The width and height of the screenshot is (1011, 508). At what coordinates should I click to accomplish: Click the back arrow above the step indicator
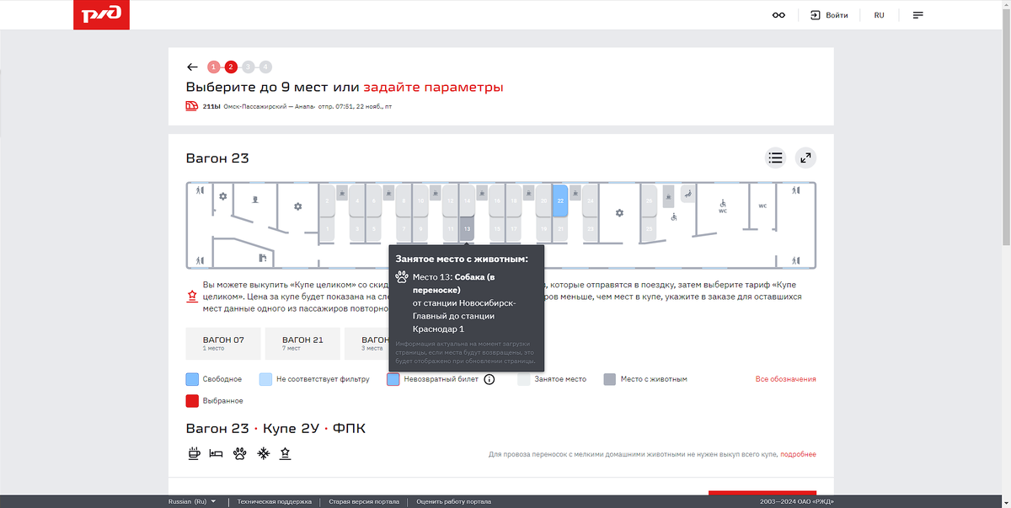pos(191,66)
